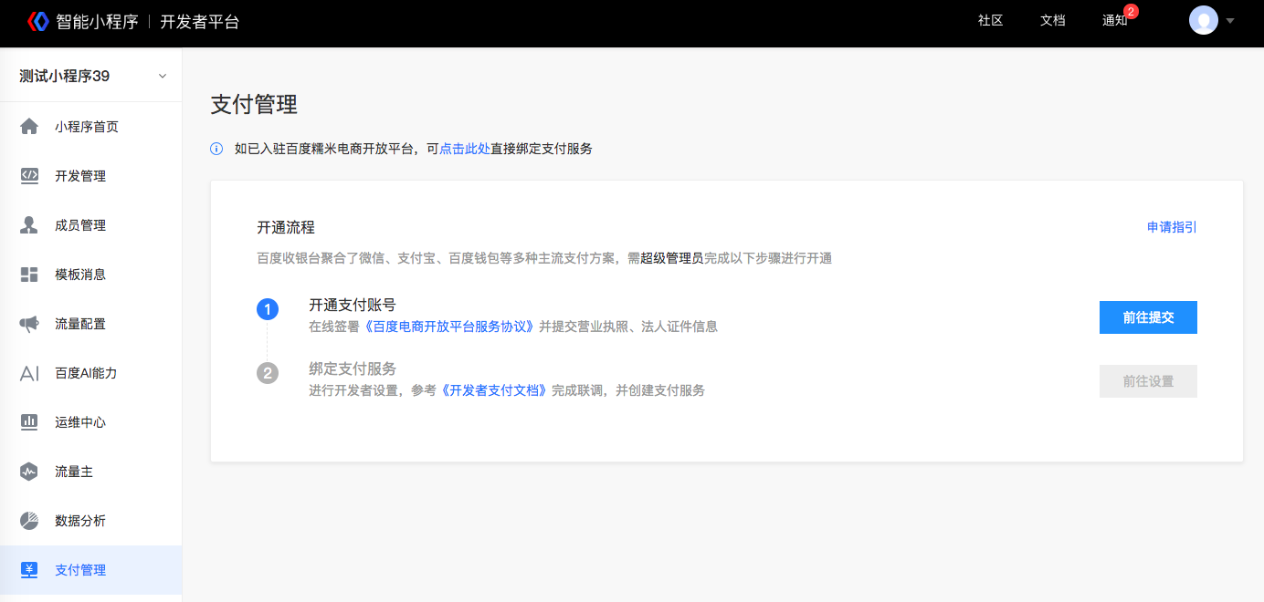The height and width of the screenshot is (602, 1264).
Task: Click the 智能小程序 logo icon
Action: click(37, 20)
